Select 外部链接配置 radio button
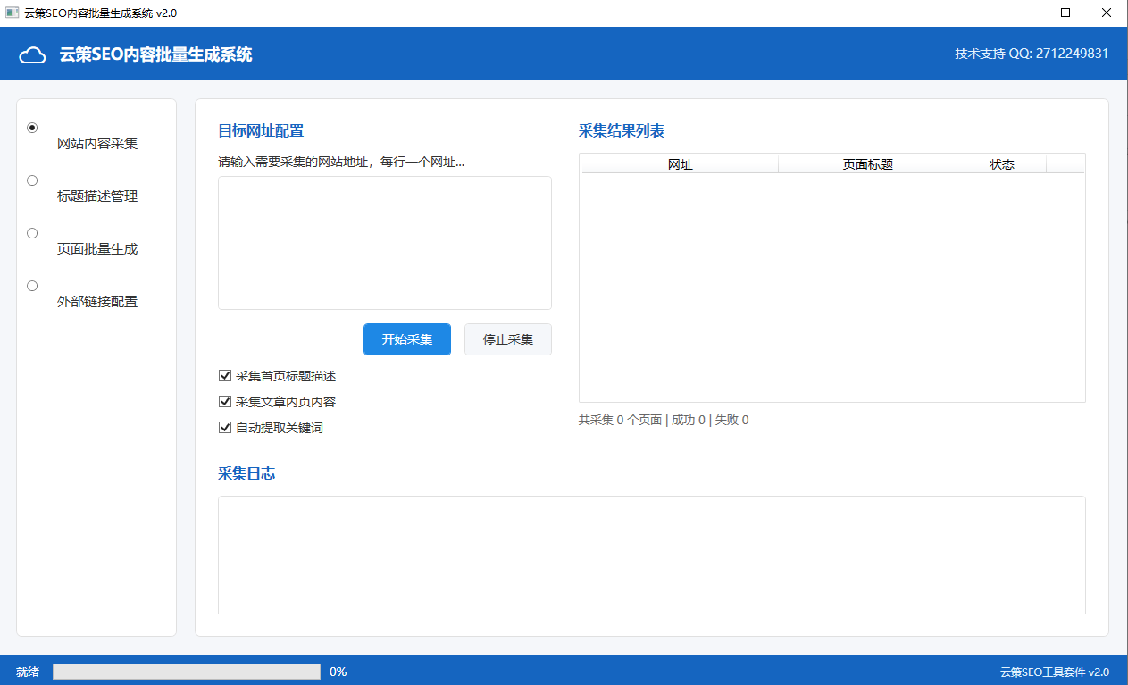Image resolution: width=1128 pixels, height=685 pixels. (32, 286)
